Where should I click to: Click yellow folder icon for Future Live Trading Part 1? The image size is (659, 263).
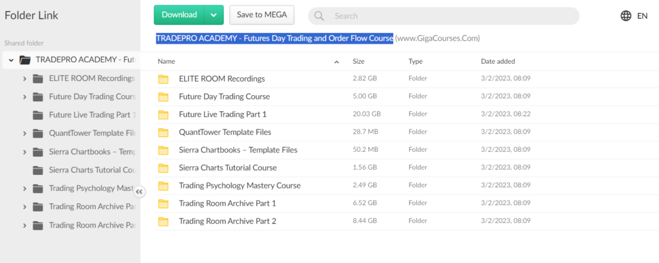(x=163, y=114)
